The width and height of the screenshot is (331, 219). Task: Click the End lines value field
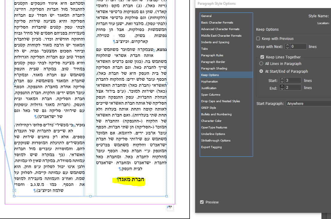(x=293, y=88)
